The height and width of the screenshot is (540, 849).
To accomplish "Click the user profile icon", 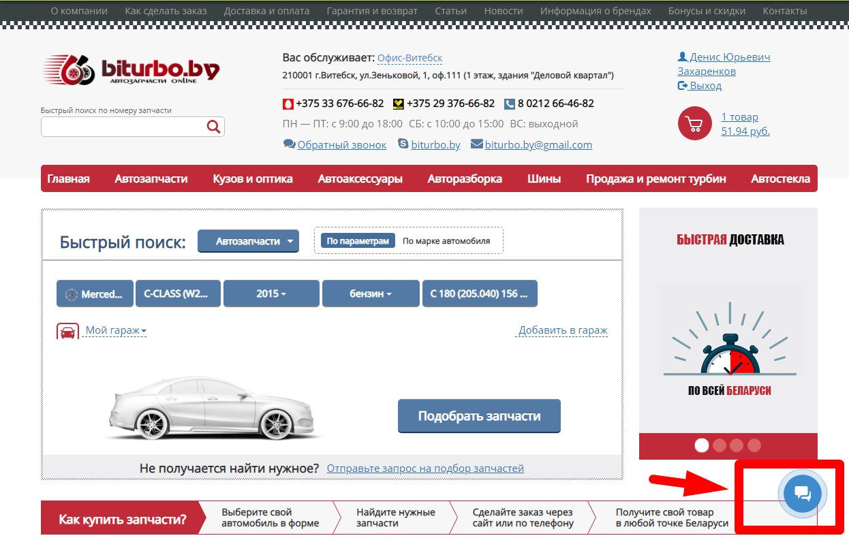I will point(682,57).
